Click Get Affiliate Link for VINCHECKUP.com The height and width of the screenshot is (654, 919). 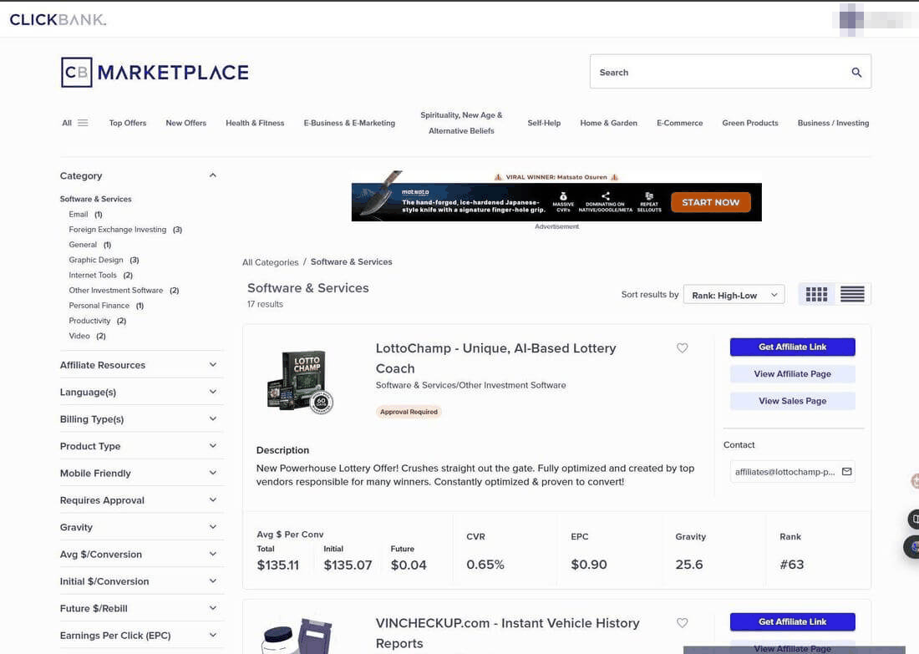coord(792,621)
